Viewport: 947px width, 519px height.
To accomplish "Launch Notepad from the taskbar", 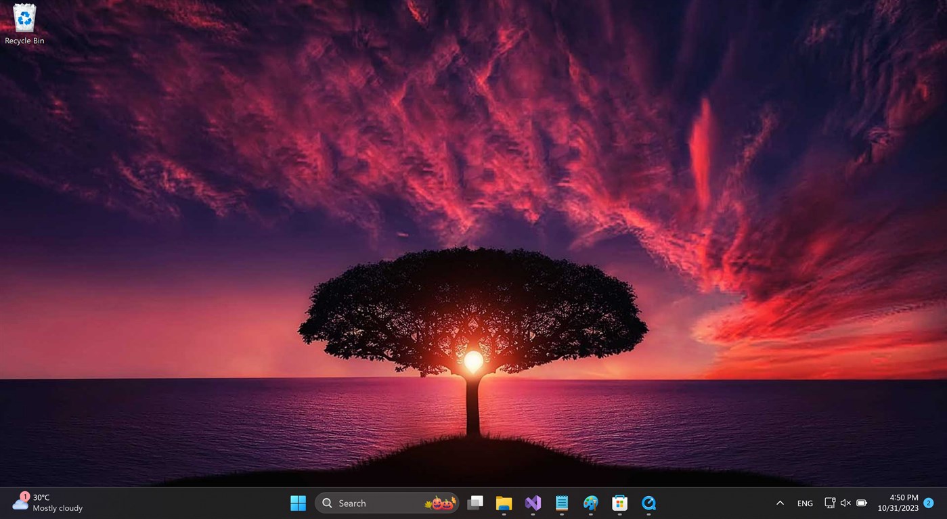I will (x=562, y=503).
